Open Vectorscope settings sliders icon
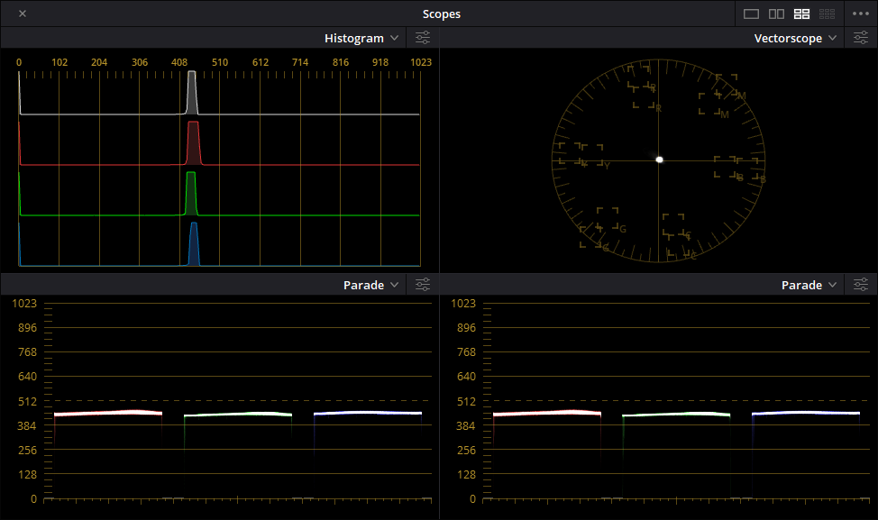 [861, 38]
